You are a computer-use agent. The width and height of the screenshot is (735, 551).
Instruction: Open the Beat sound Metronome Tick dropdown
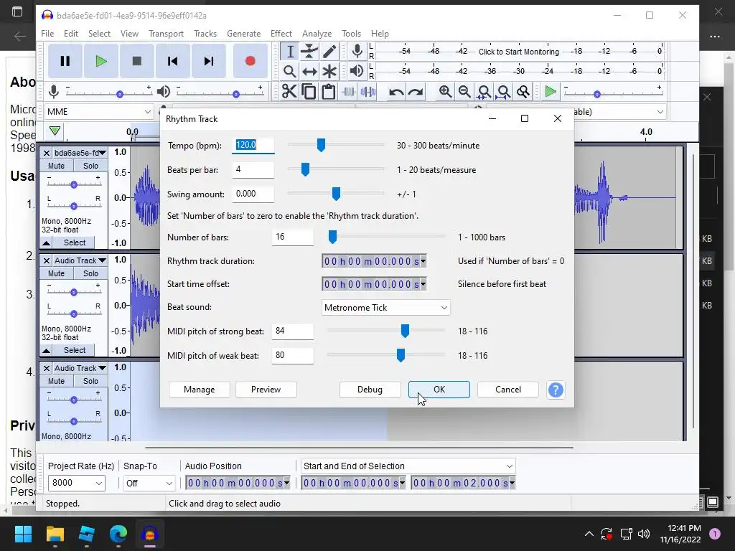pos(385,308)
